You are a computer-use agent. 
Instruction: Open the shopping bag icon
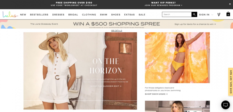coord(228,14)
